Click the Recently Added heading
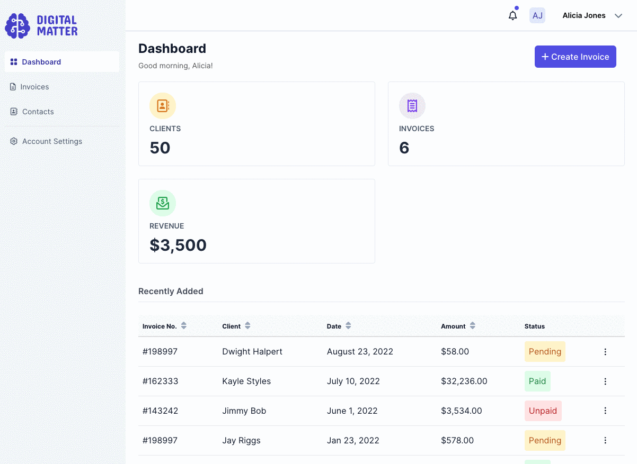The height and width of the screenshot is (464, 637). point(171,291)
